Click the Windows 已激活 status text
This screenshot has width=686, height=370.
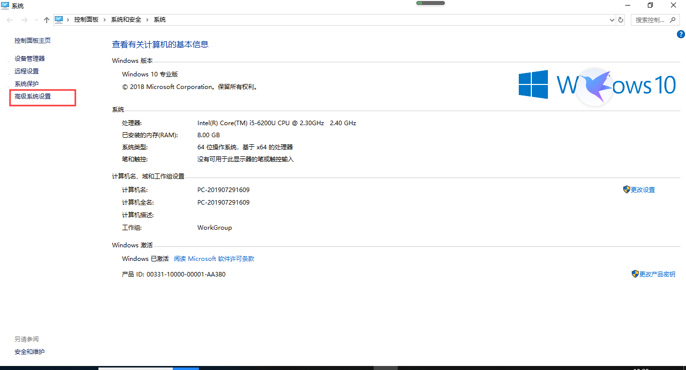[x=145, y=259]
